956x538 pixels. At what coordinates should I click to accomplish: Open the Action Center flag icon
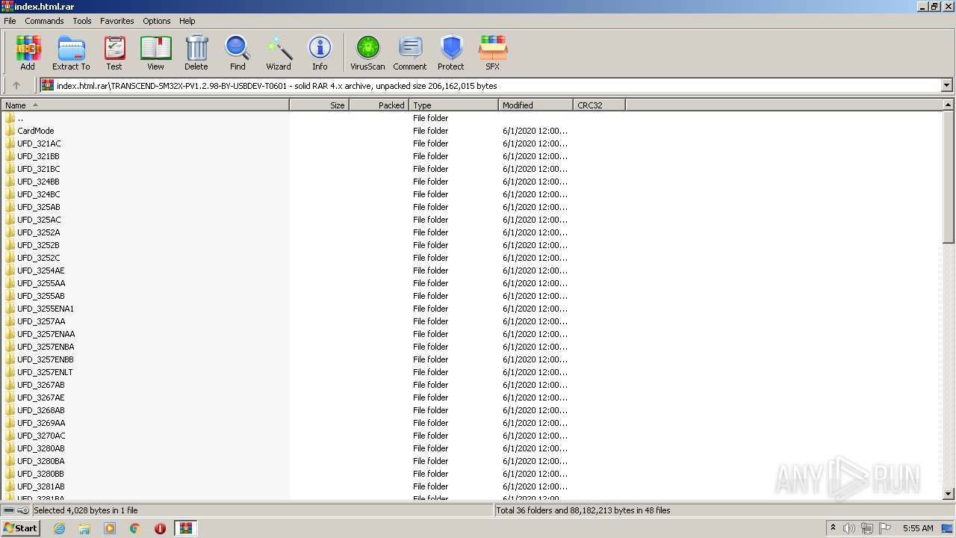(x=885, y=528)
